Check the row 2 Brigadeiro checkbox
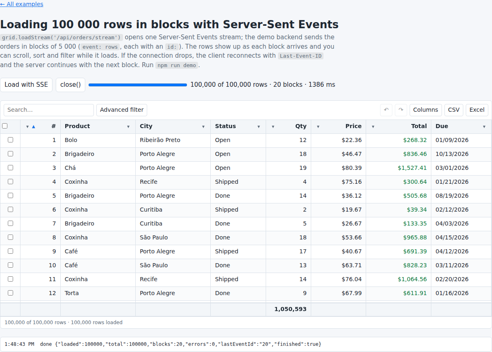Screen dimensions: 492x352 [10, 154]
